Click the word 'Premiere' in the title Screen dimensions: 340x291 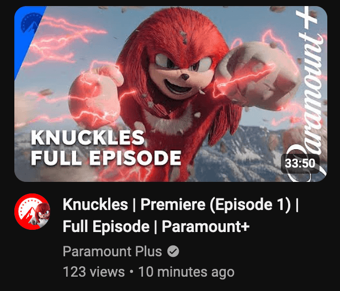coord(173,204)
